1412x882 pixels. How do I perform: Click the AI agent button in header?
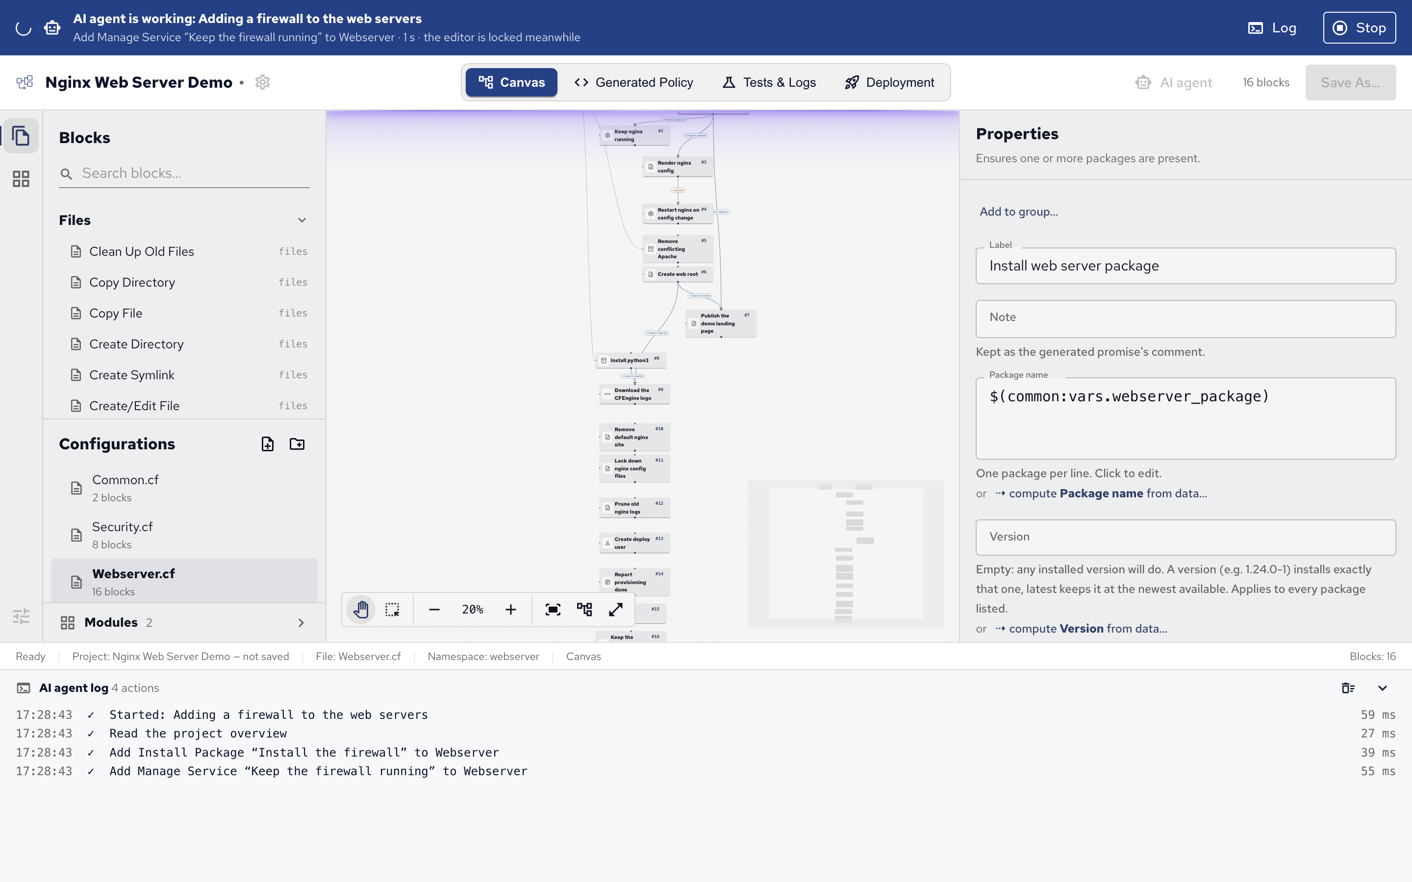(x=1174, y=82)
